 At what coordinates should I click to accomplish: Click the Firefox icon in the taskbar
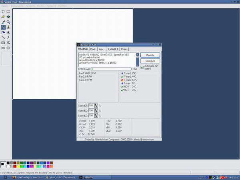[14, 177]
